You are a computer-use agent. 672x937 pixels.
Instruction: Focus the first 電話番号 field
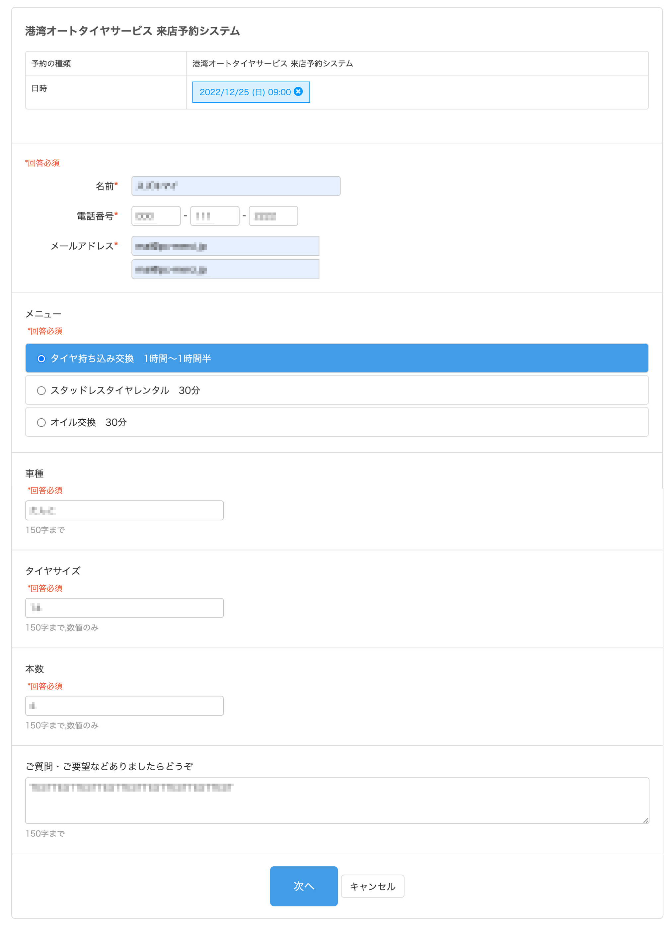(156, 216)
